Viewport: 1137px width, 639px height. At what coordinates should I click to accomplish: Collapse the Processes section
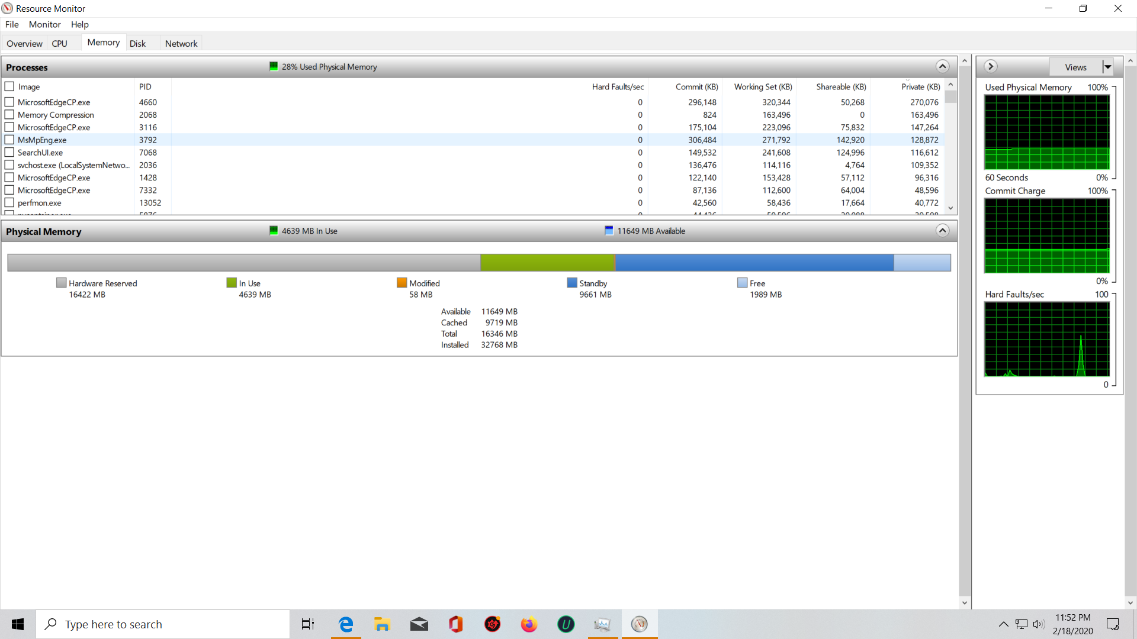pos(942,67)
